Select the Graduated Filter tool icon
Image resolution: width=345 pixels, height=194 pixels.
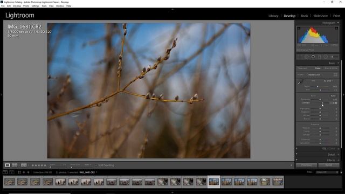click(x=319, y=57)
